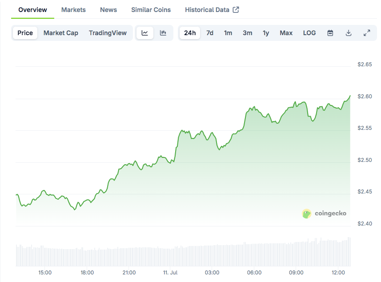The width and height of the screenshot is (381, 282).
Task: Toggle LOG scale on chart
Action: (x=309, y=33)
